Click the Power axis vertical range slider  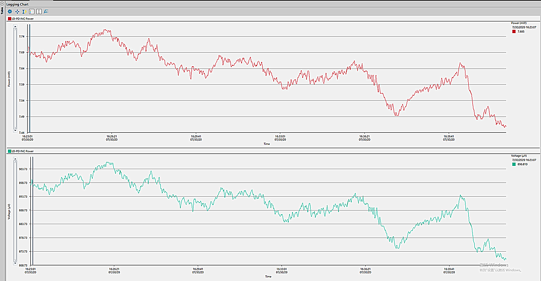(x=15, y=77)
